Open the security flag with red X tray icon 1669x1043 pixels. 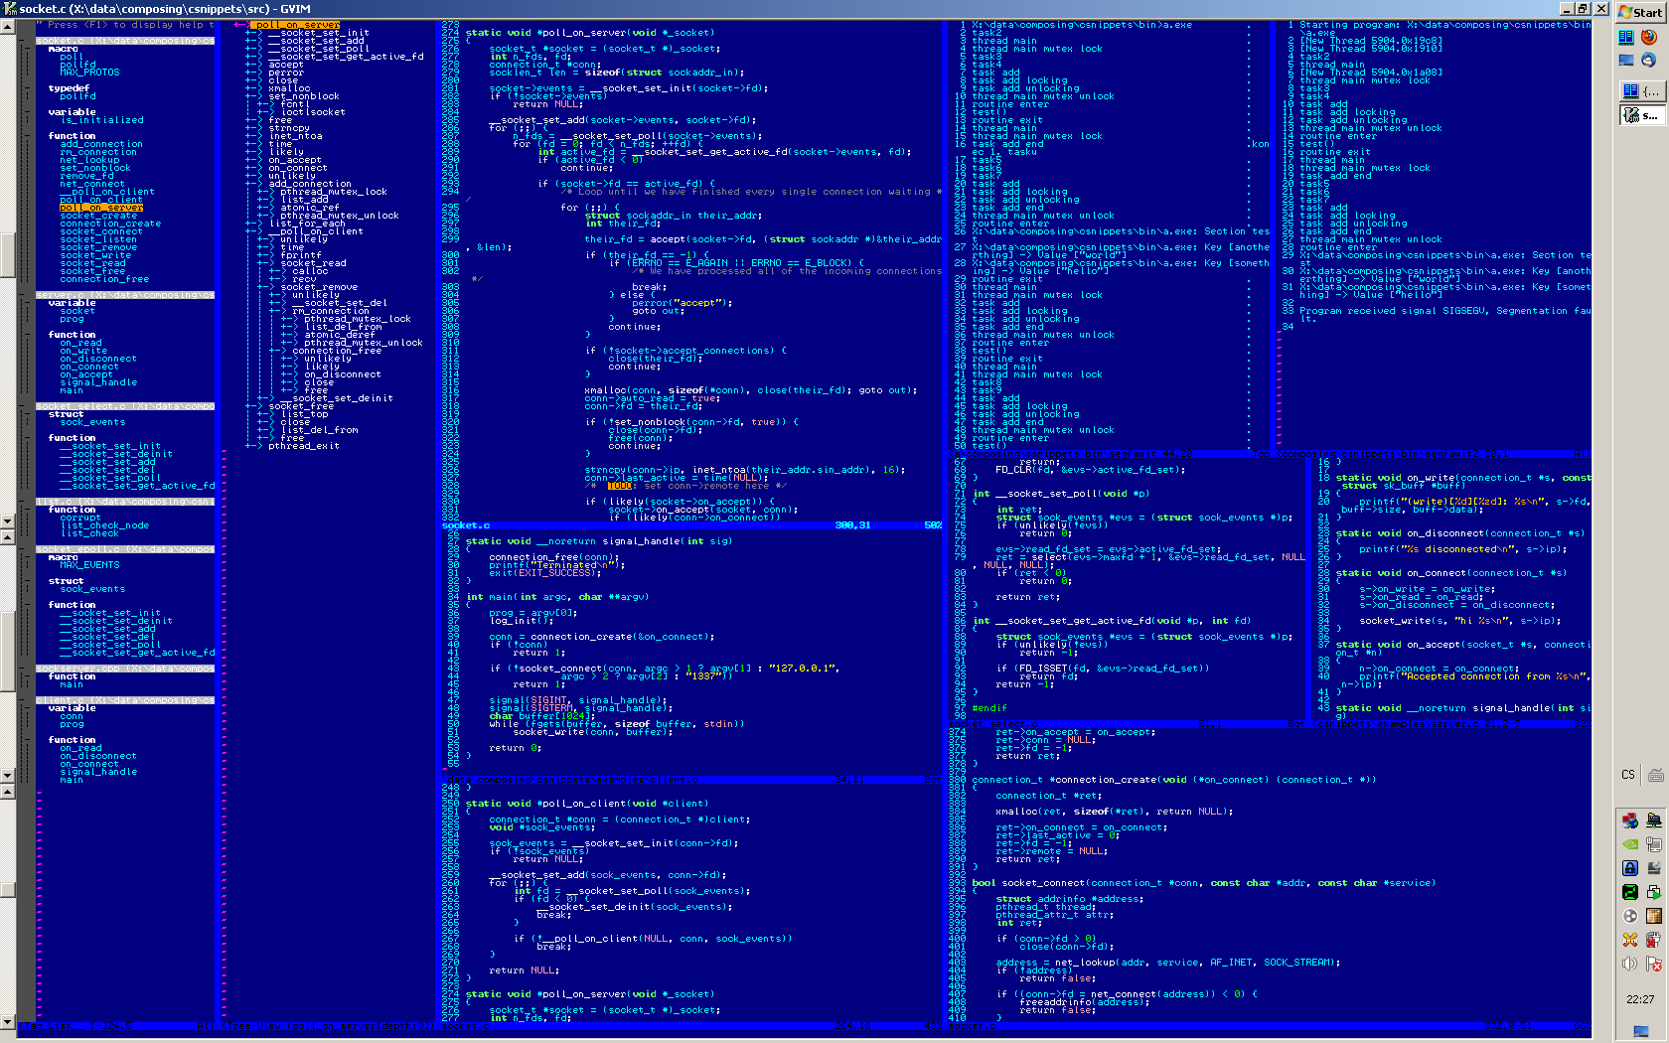[x=1654, y=964]
